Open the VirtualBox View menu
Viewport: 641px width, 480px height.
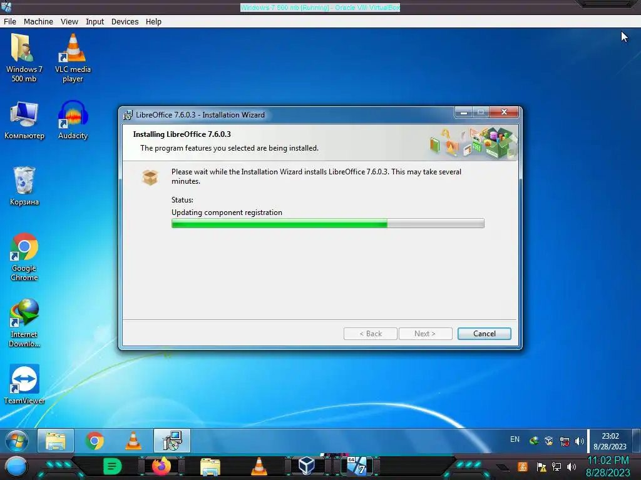(x=69, y=22)
